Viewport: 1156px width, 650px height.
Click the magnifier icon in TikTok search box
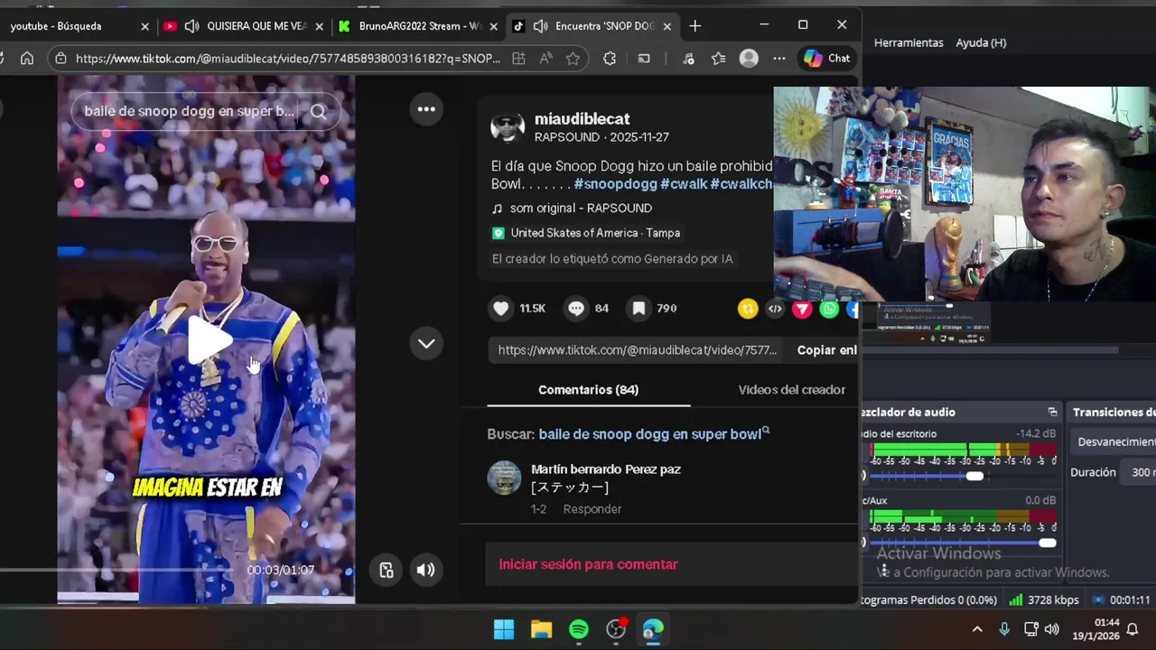pos(318,112)
